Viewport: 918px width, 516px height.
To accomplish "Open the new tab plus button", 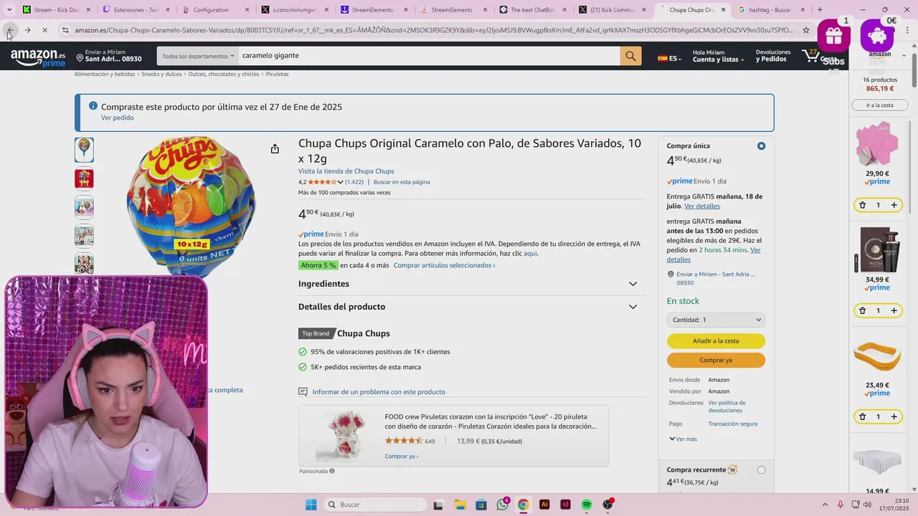I will pyautogui.click(x=820, y=9).
